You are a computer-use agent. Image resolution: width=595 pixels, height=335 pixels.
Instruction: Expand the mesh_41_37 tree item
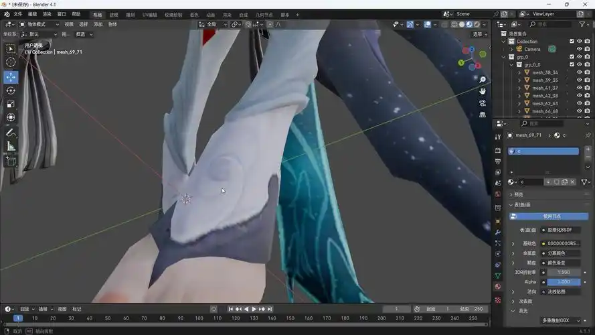pos(519,88)
